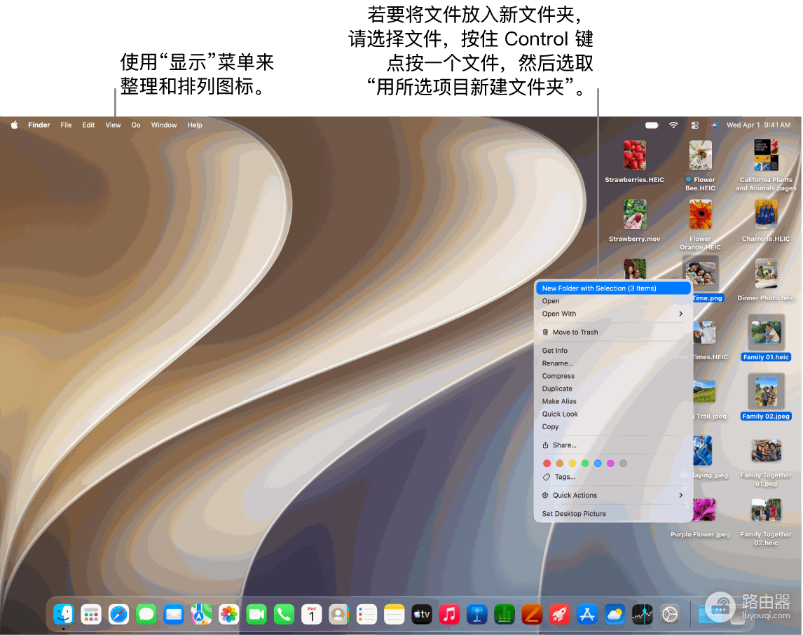The image size is (803, 635).
Task: Open the Apple menu
Action: pos(14,125)
